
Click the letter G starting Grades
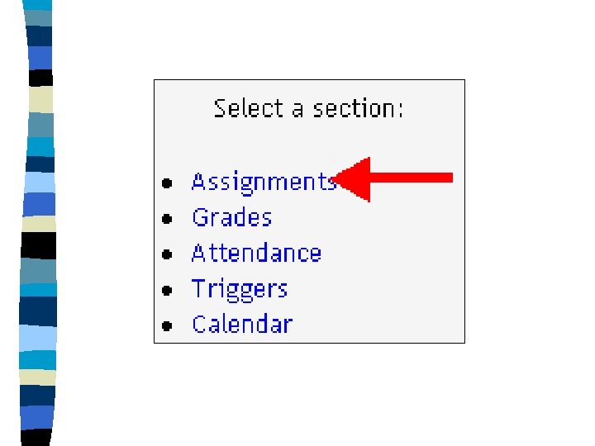pyautogui.click(x=200, y=217)
